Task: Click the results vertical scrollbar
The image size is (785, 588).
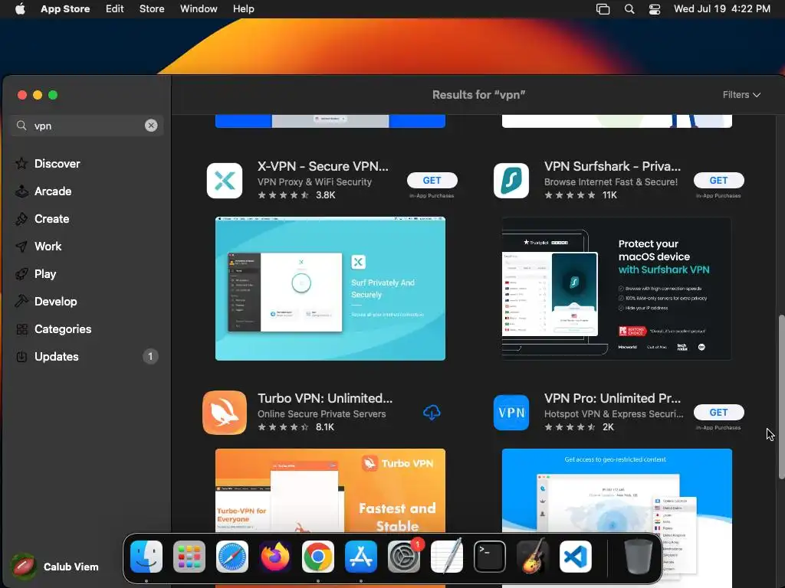Action: (781, 397)
